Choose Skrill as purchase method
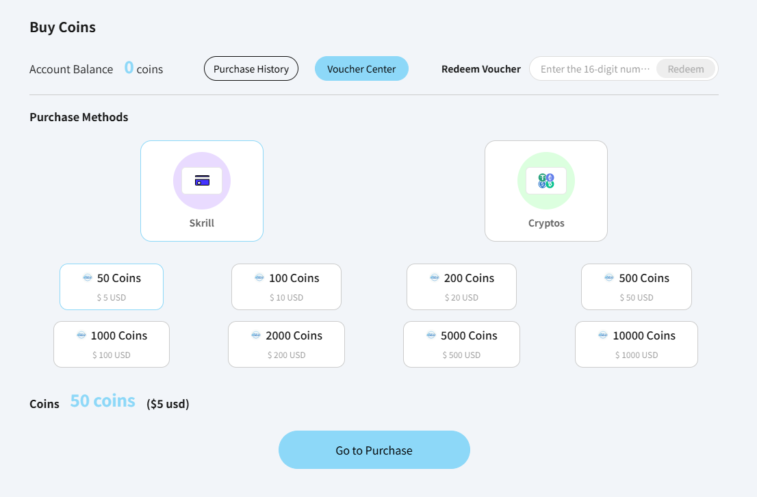Viewport: 757px width, 497px height. click(202, 191)
